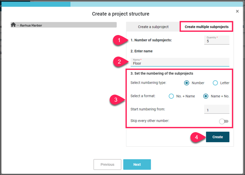245x175 pixels.
Task: Click the home icon beside Aarhus Harbor
Action: [14, 25]
